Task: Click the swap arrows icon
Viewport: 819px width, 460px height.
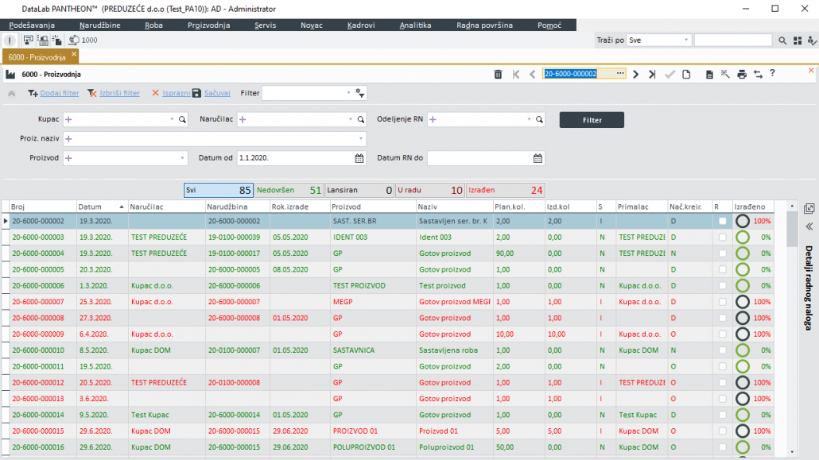Action: point(758,74)
